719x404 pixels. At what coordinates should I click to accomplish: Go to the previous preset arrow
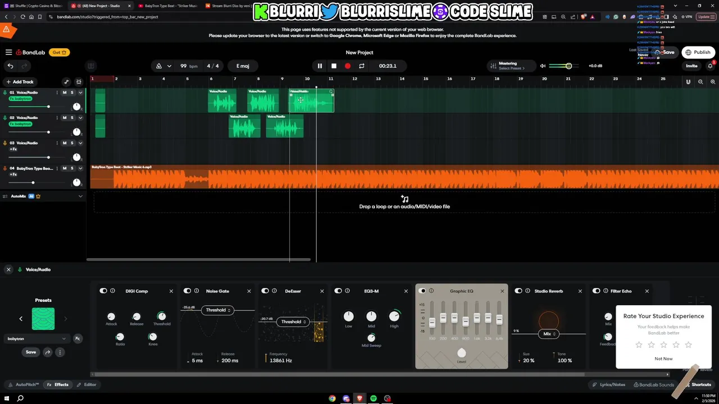21,319
